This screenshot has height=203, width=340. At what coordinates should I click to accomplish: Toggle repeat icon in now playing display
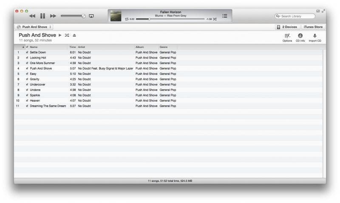click(x=127, y=19)
